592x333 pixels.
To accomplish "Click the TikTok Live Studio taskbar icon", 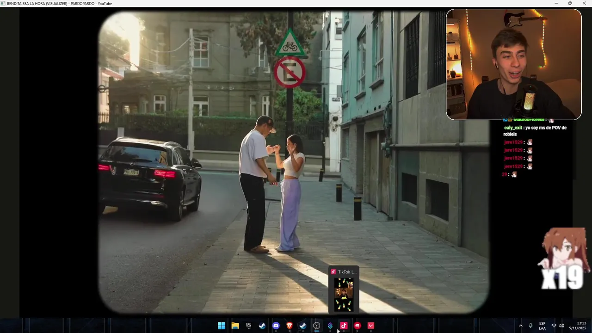I will pos(344,326).
